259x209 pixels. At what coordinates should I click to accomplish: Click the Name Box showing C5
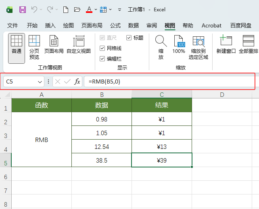pyautogui.click(x=21, y=82)
